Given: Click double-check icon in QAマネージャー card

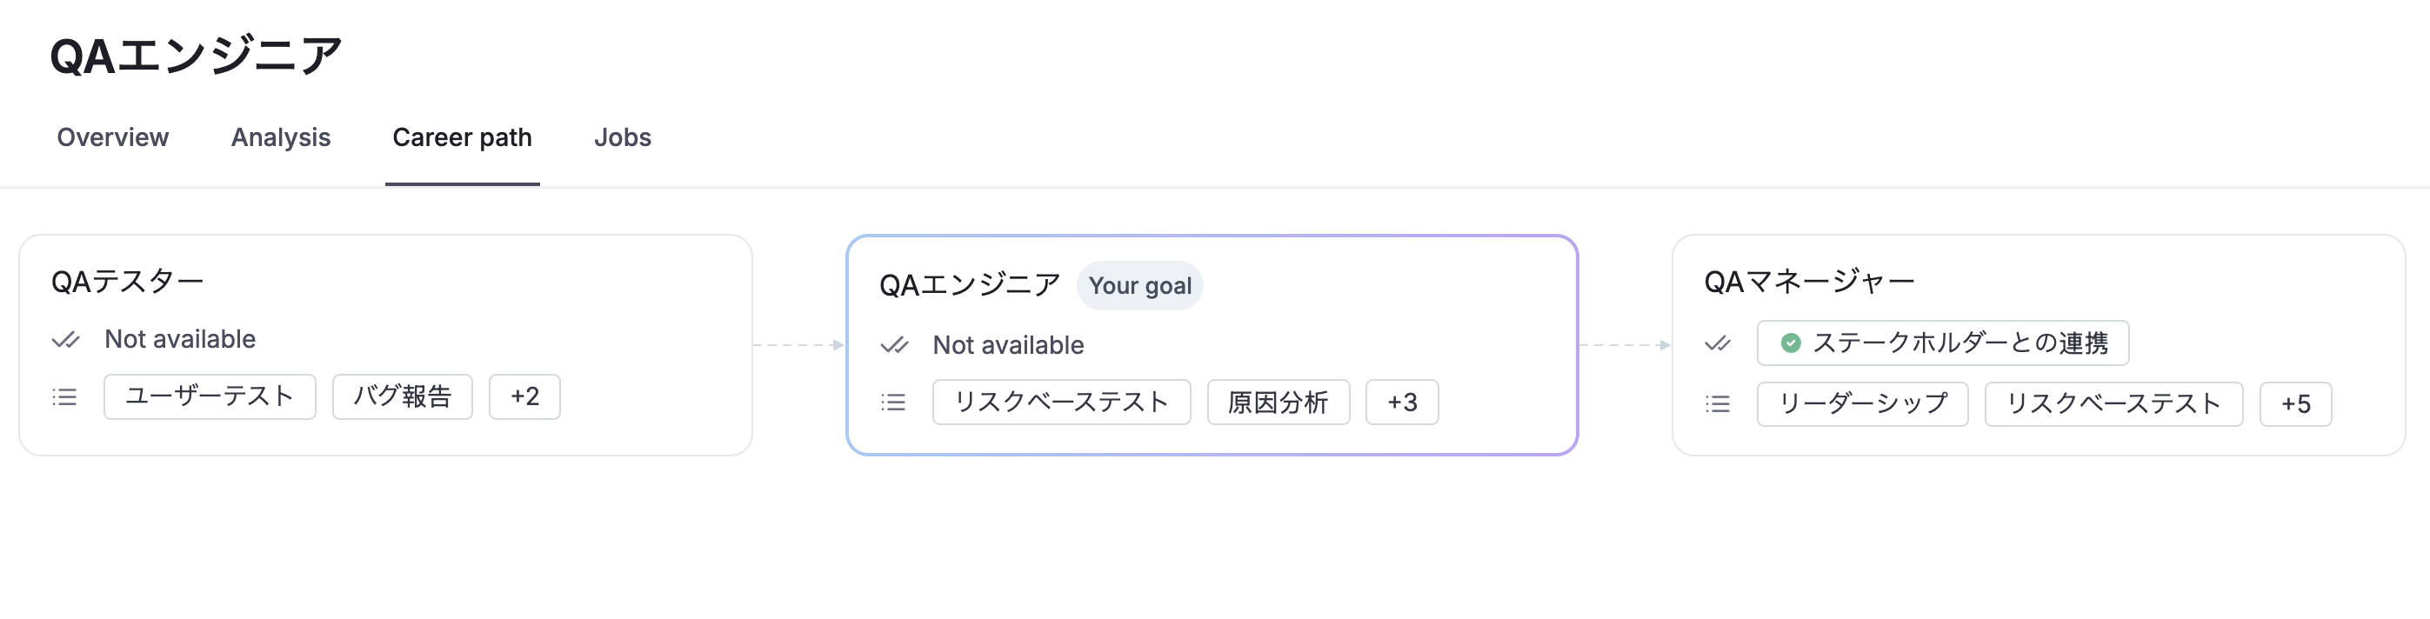Looking at the screenshot, I should pos(1718,343).
